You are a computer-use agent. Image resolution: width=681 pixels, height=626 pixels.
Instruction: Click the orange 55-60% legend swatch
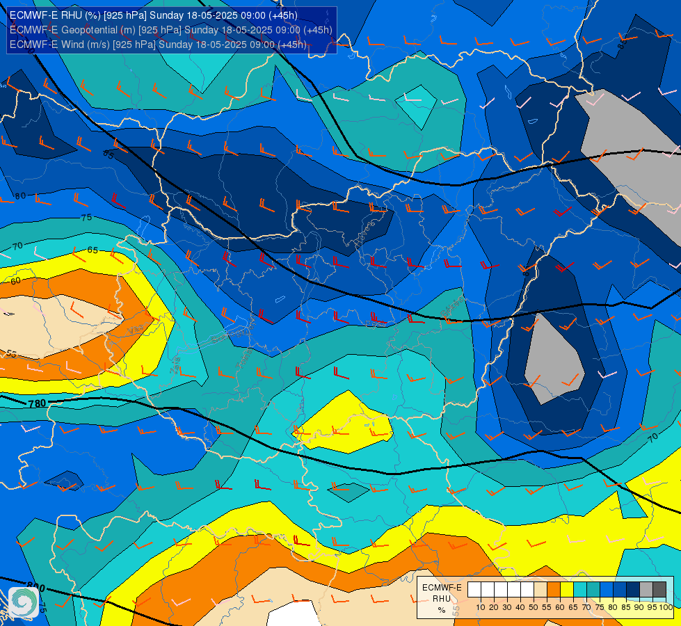point(553,589)
